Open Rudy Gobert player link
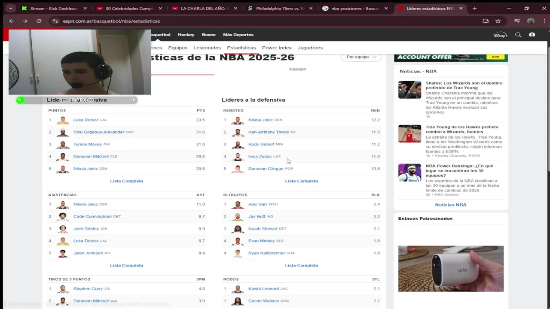550x309 pixels. pos(261,144)
